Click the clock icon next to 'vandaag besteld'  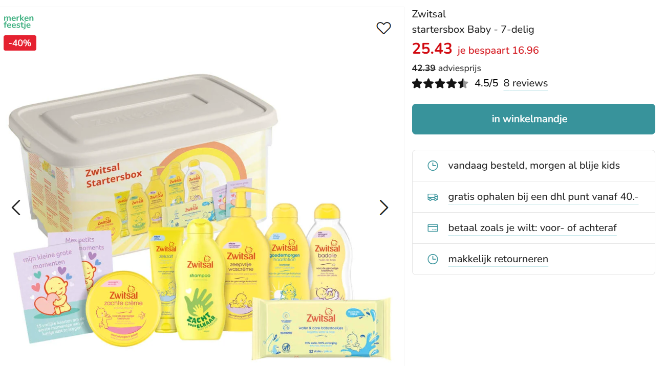click(433, 165)
